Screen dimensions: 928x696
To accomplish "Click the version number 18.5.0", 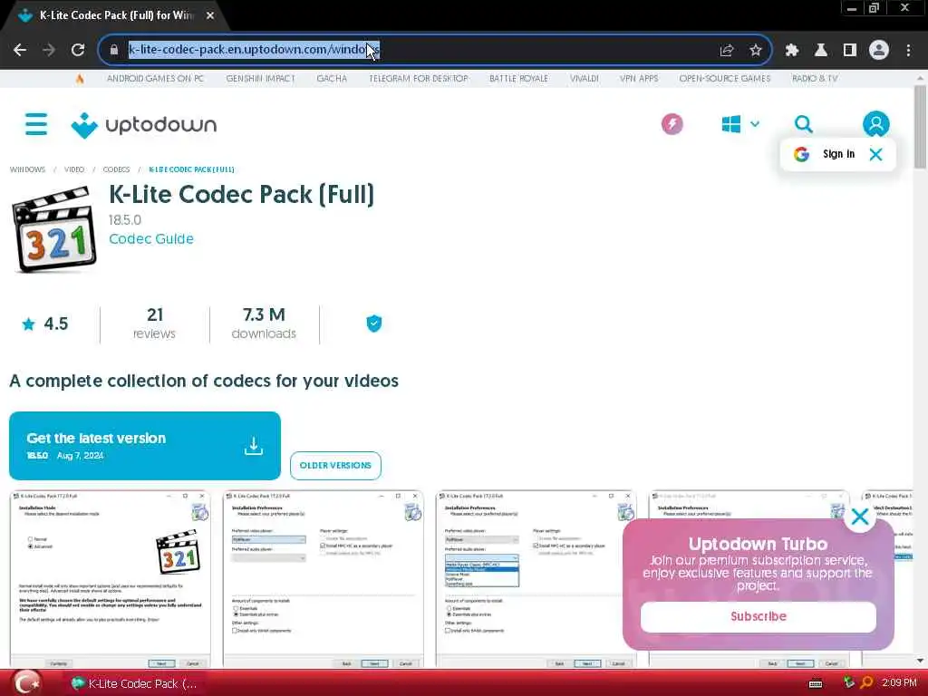I will click(x=125, y=220).
